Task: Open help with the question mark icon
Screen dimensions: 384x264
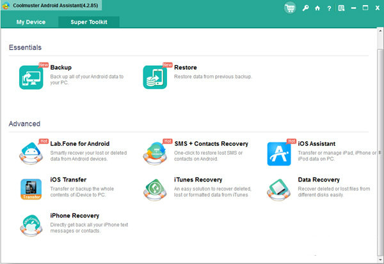Action: coord(329,8)
